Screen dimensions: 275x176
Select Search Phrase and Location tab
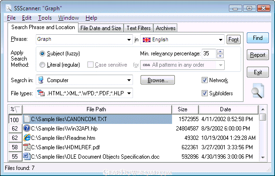(x=43, y=27)
